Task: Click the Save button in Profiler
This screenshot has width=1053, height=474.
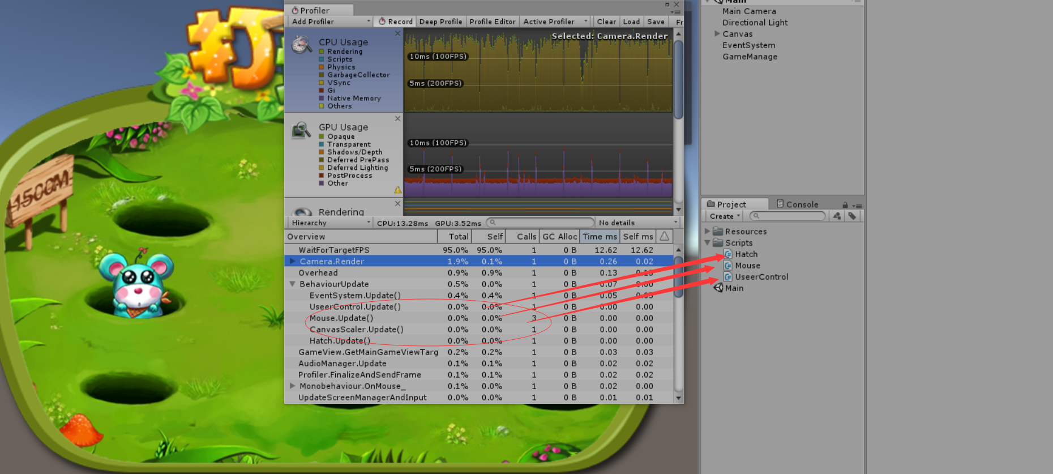Action: [x=656, y=22]
